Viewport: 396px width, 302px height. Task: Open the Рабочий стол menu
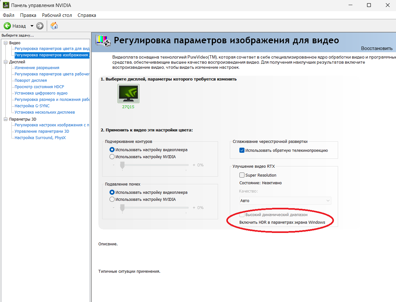point(57,15)
